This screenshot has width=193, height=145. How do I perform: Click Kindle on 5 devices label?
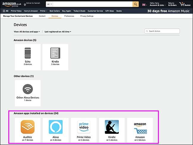[112, 139]
